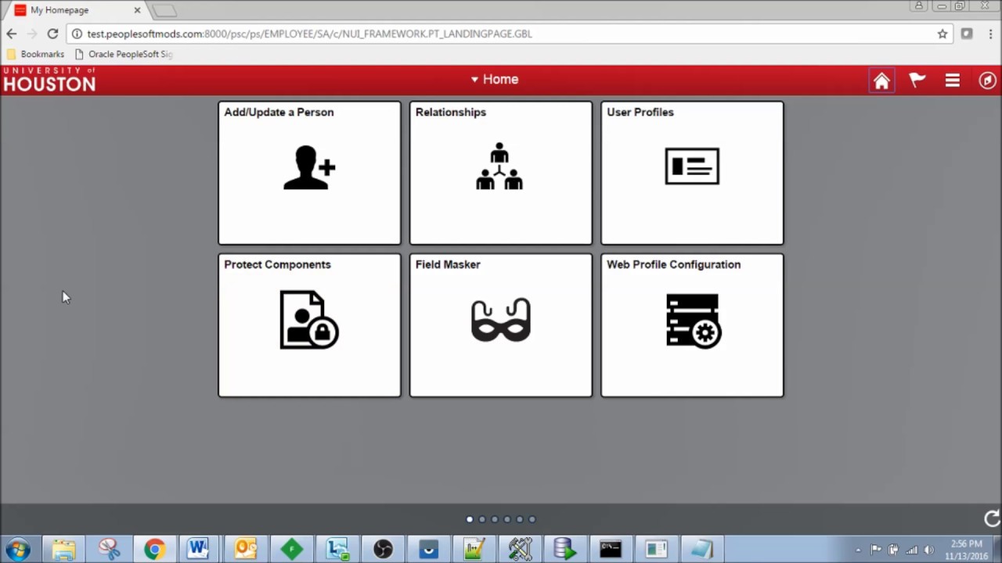This screenshot has height=563, width=1002.
Task: Open Microsoft Word from the taskbar
Action: coord(199,549)
